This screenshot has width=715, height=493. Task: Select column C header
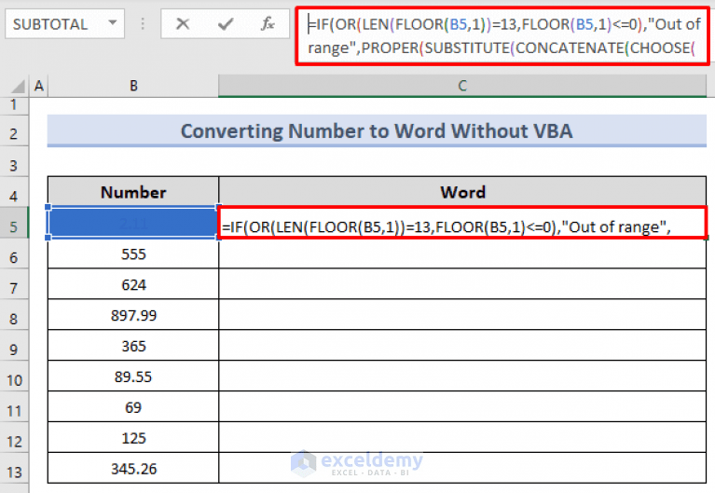coord(462,86)
